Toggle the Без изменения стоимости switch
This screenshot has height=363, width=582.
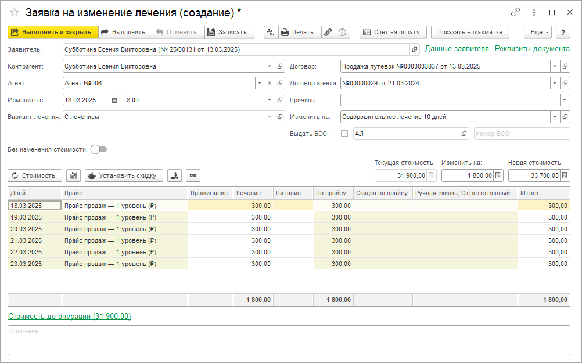(x=99, y=149)
